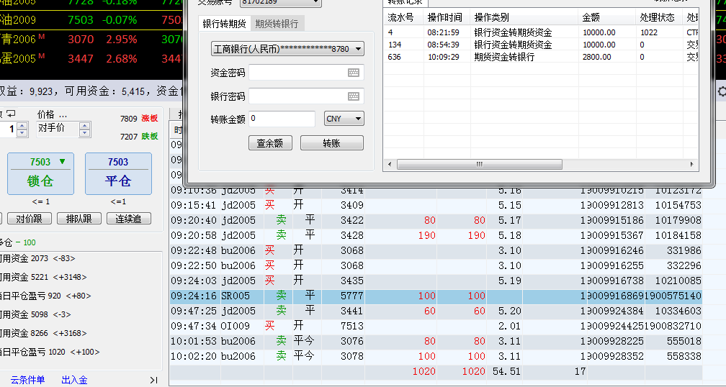Select transfer record with 流水号 4

tap(542, 32)
